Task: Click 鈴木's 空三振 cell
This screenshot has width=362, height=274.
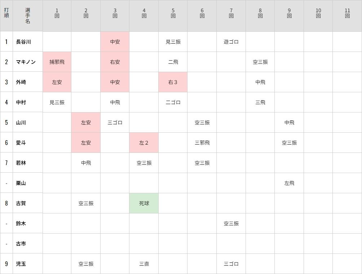Action: pos(231,224)
